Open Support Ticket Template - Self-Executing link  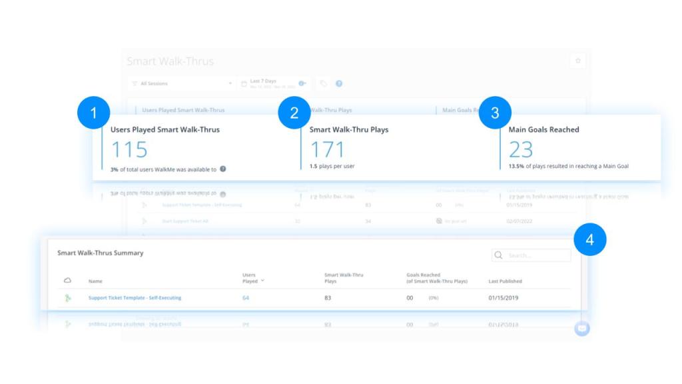click(135, 298)
